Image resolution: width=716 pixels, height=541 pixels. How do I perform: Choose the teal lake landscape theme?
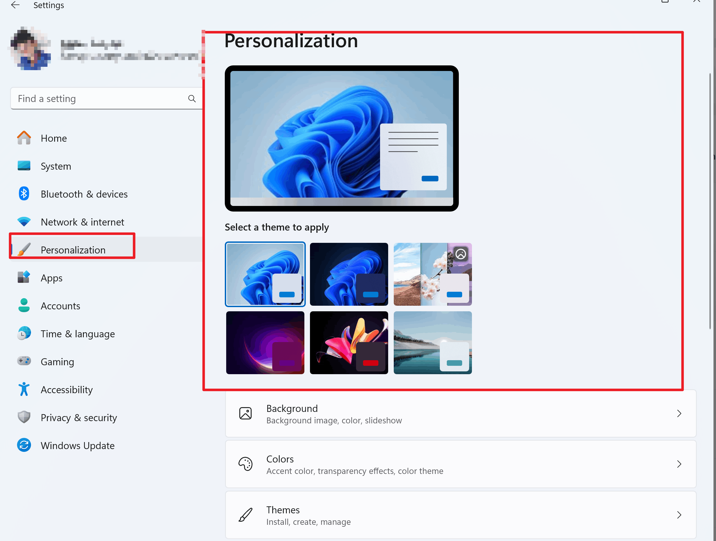click(433, 342)
